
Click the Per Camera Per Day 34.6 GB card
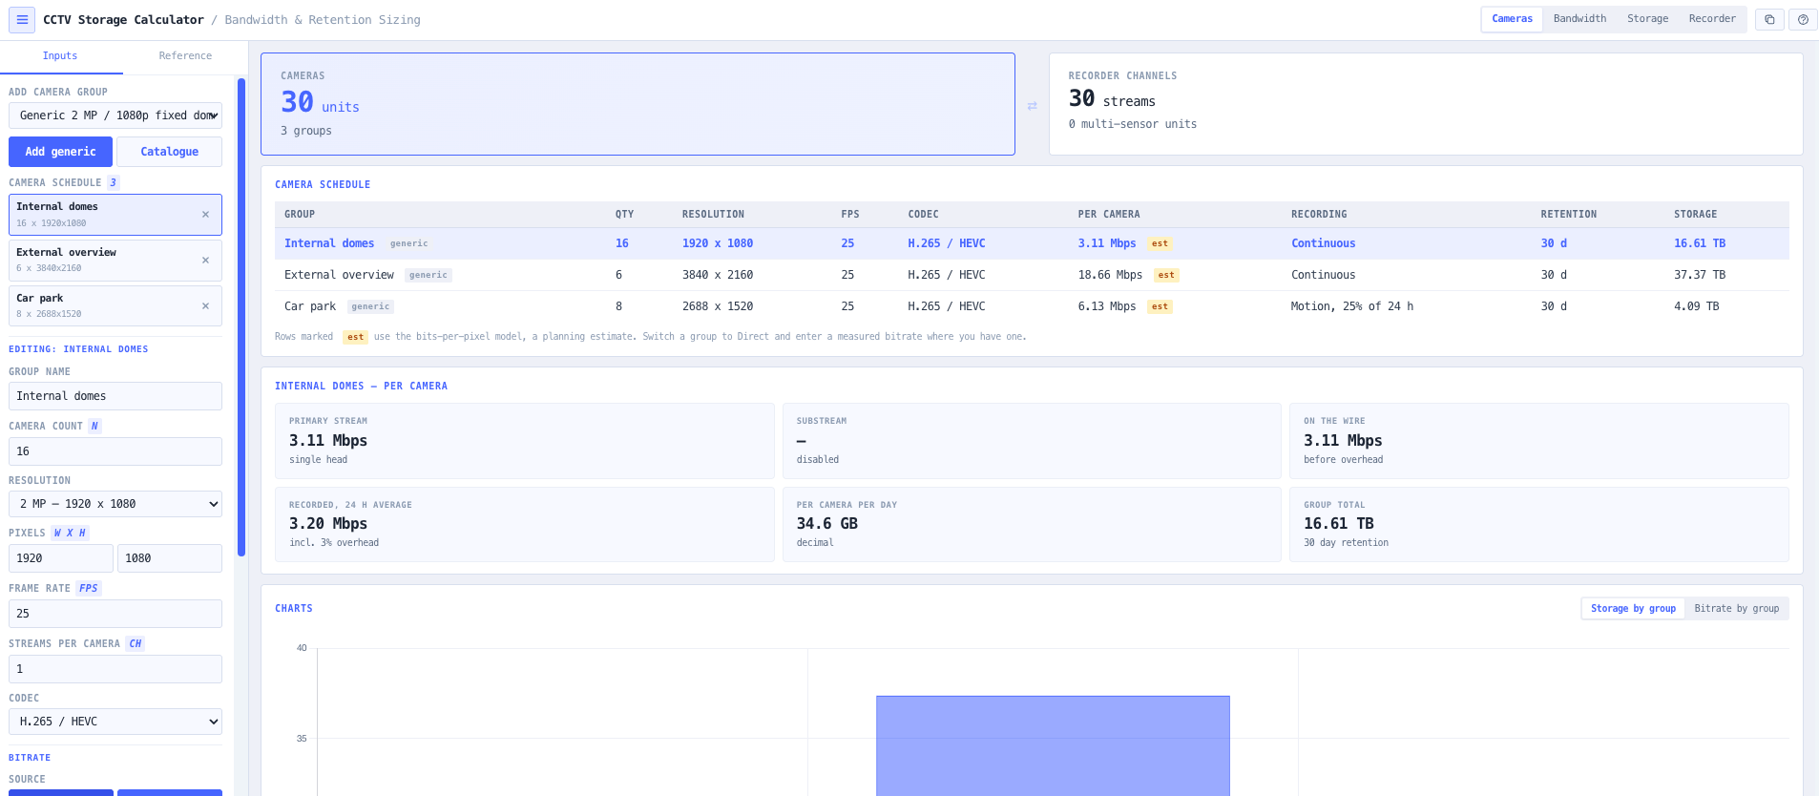point(1032,524)
